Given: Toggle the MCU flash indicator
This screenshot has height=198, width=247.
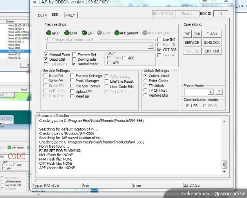Looking at the screenshot, I should (x=49, y=33).
